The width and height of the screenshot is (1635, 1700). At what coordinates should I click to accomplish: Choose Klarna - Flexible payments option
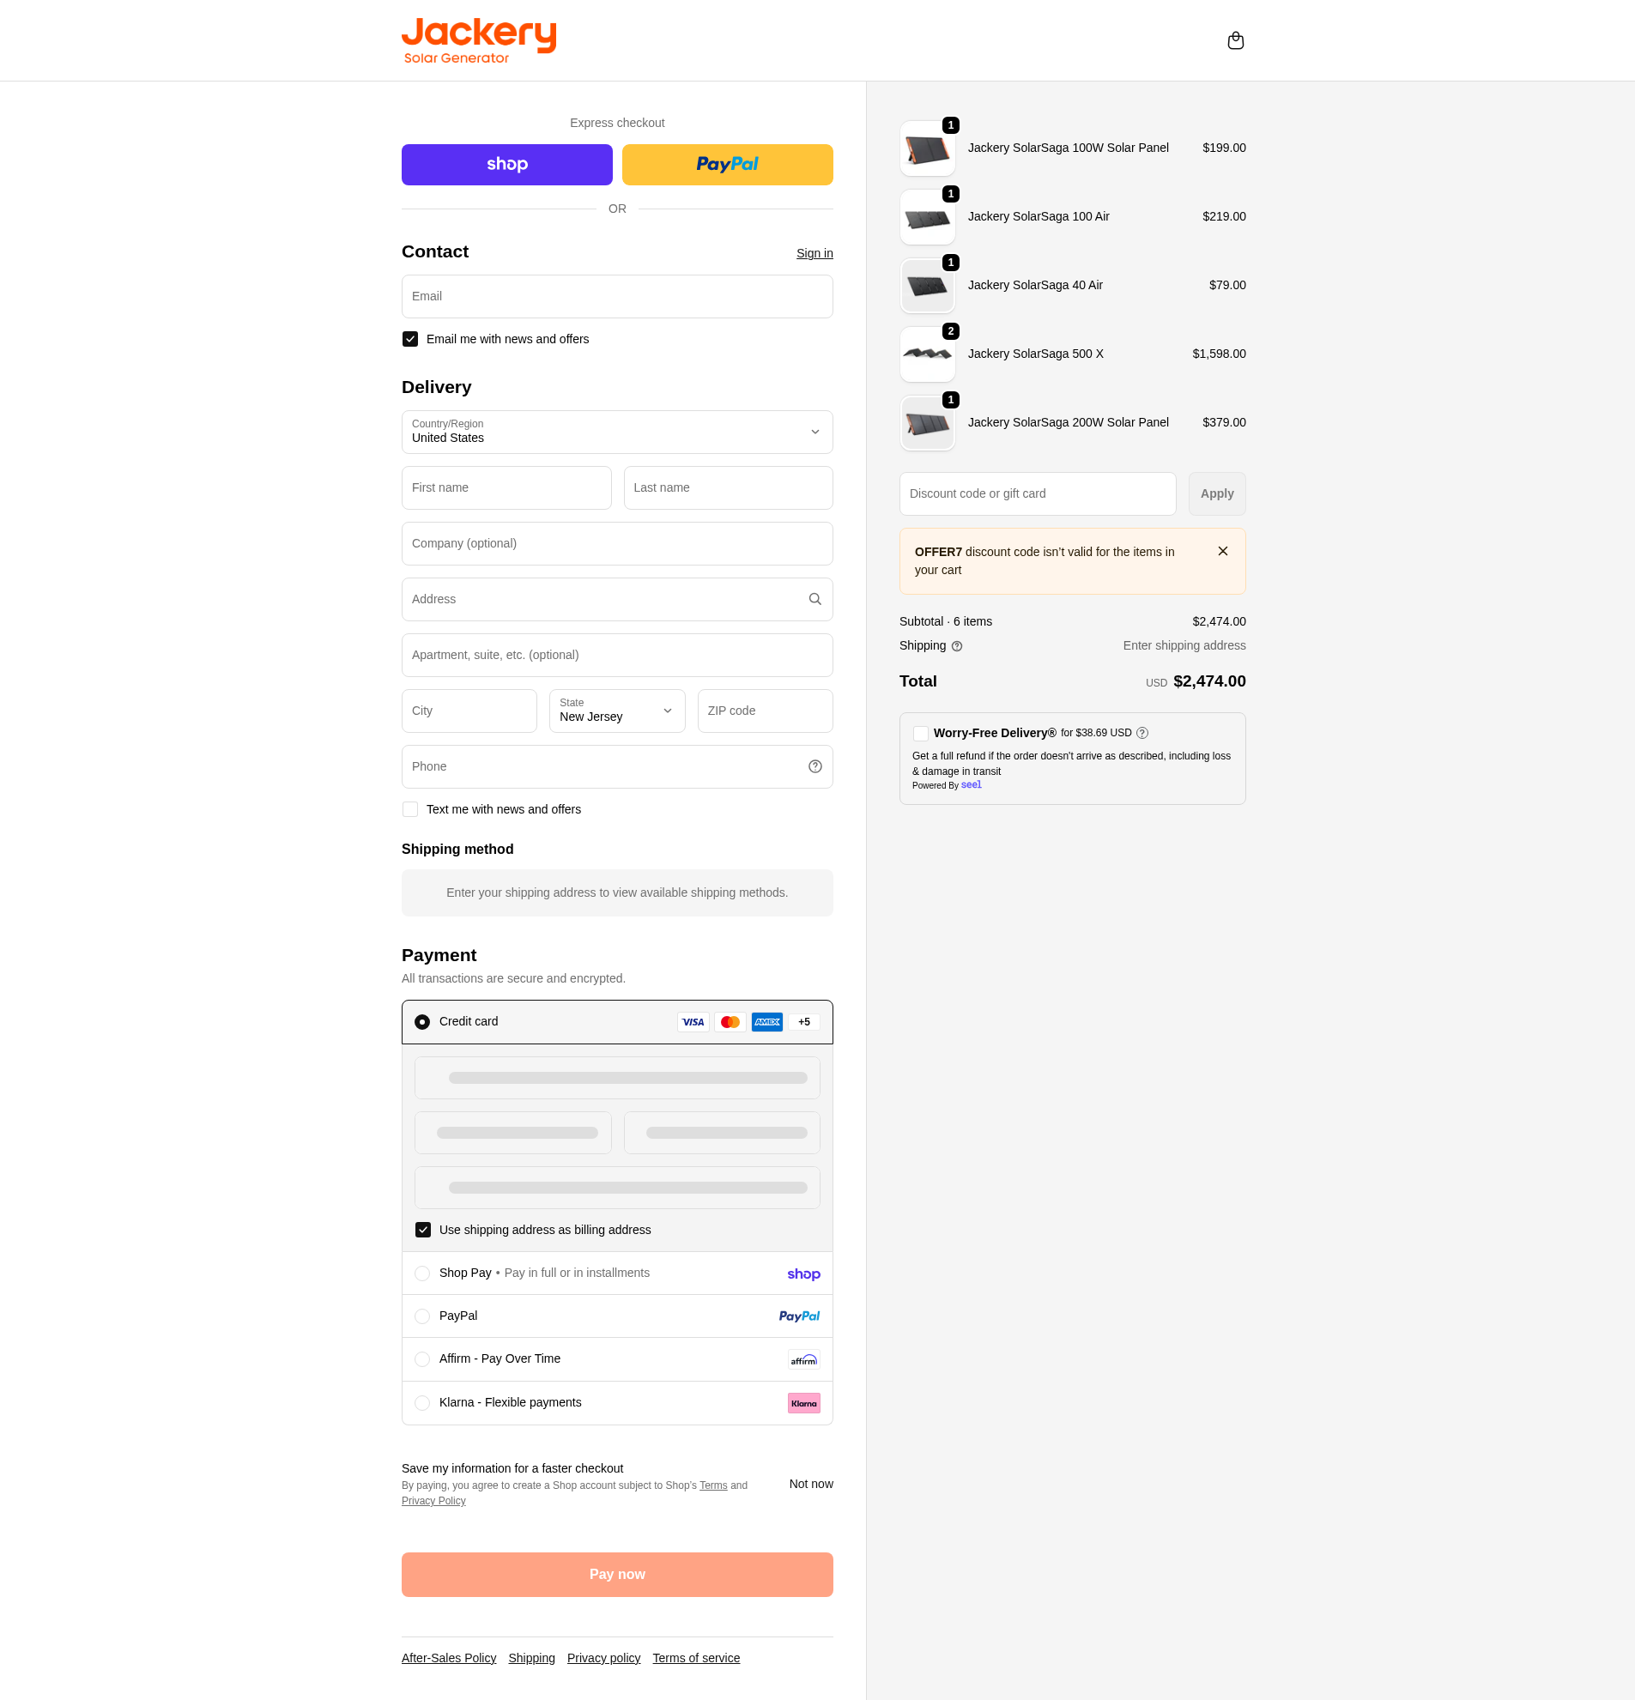point(422,1403)
